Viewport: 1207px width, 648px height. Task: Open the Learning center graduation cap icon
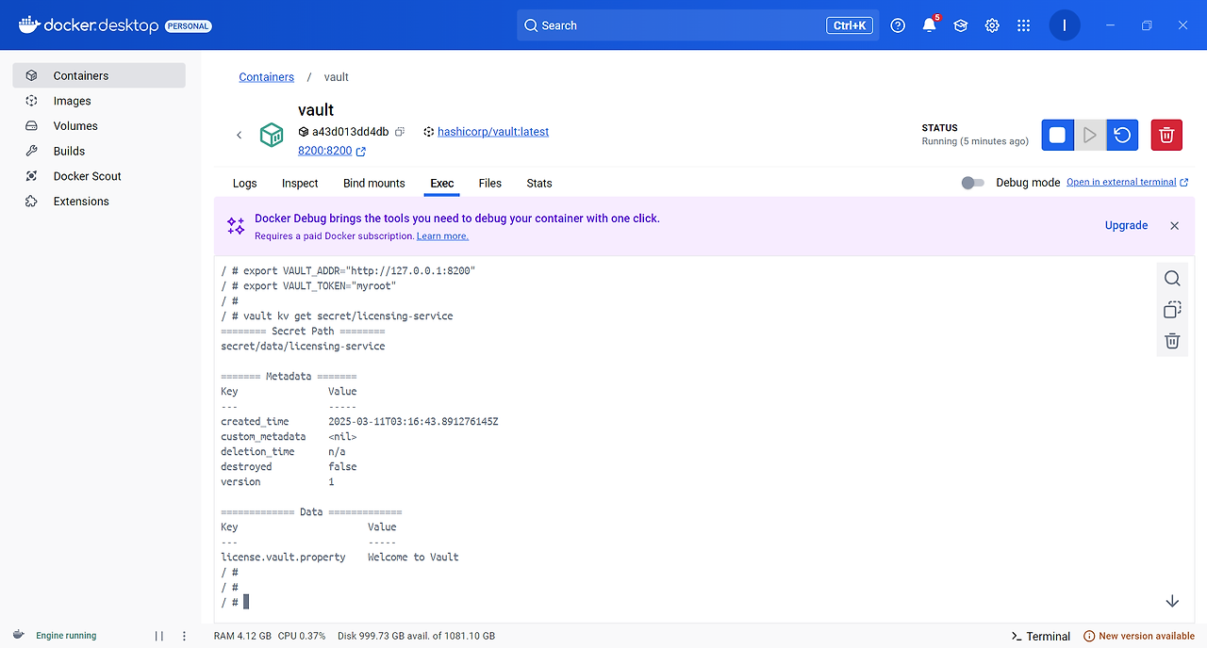[x=961, y=25]
